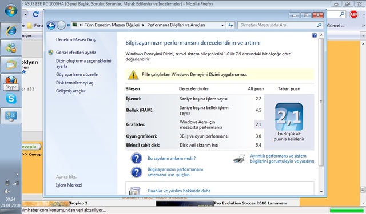Image resolution: width=366 pixels, height=214 pixels.
Task: Select the İşlemci score row
Action: tap(194, 99)
